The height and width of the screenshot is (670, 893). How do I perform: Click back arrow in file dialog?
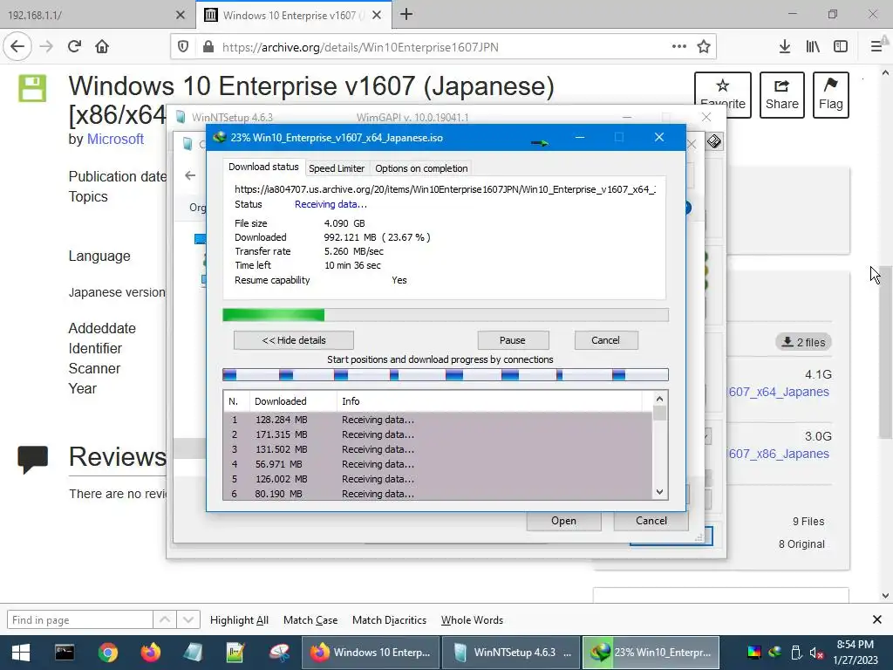tap(190, 175)
